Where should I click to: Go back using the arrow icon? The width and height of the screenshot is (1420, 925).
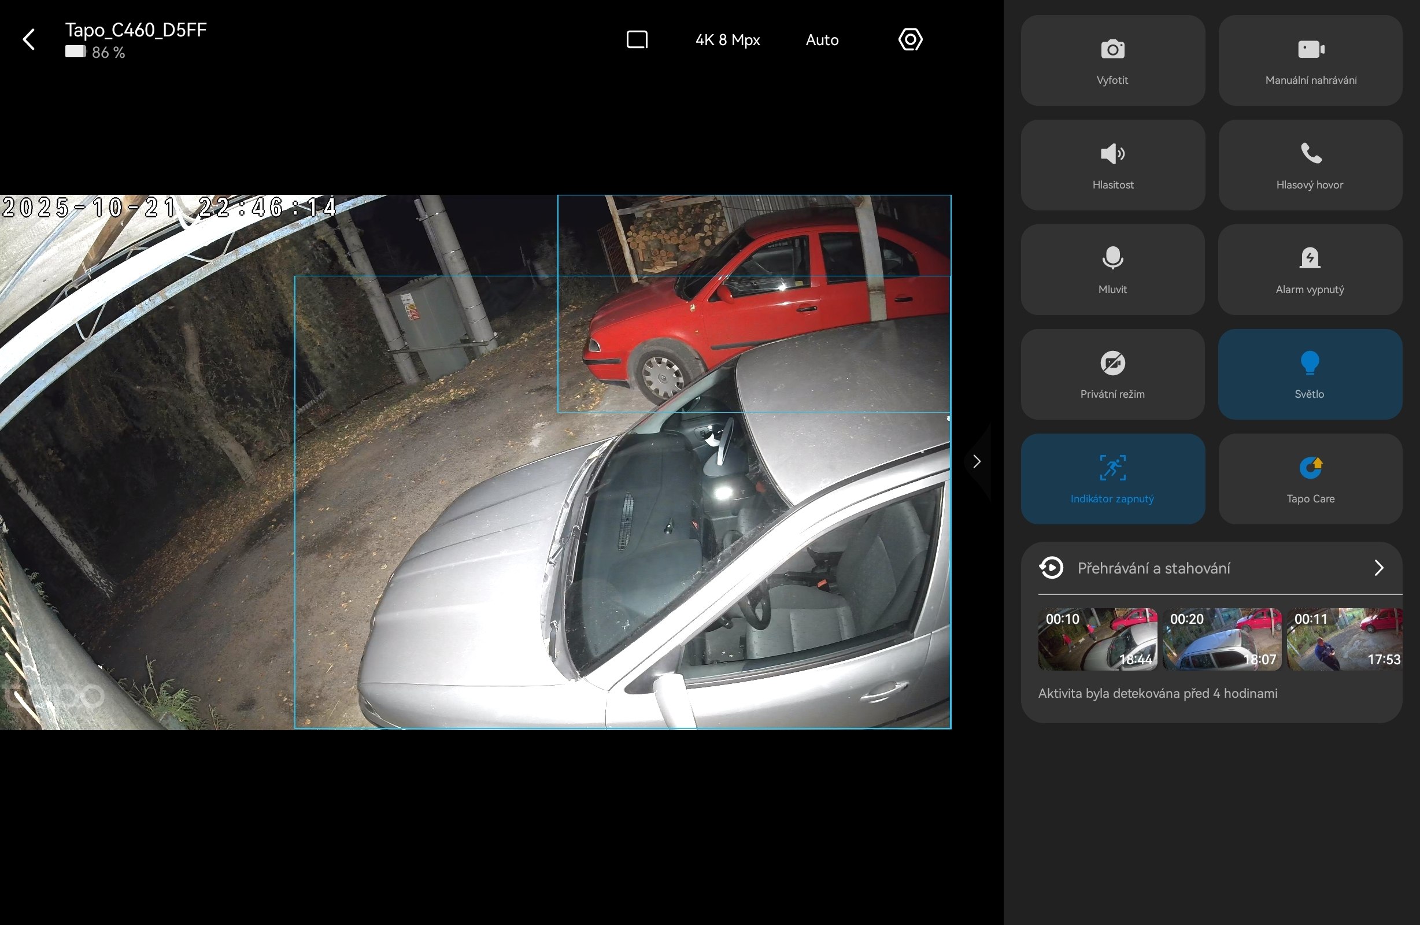[x=29, y=40]
